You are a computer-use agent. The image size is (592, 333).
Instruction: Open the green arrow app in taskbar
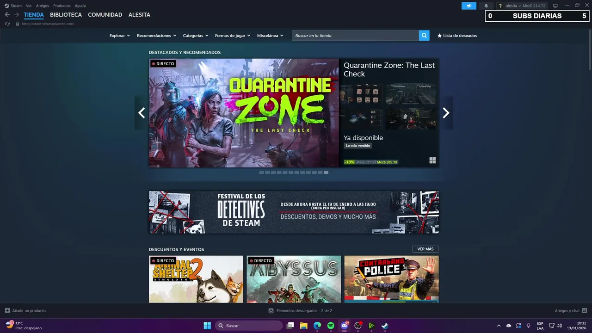[371, 326]
